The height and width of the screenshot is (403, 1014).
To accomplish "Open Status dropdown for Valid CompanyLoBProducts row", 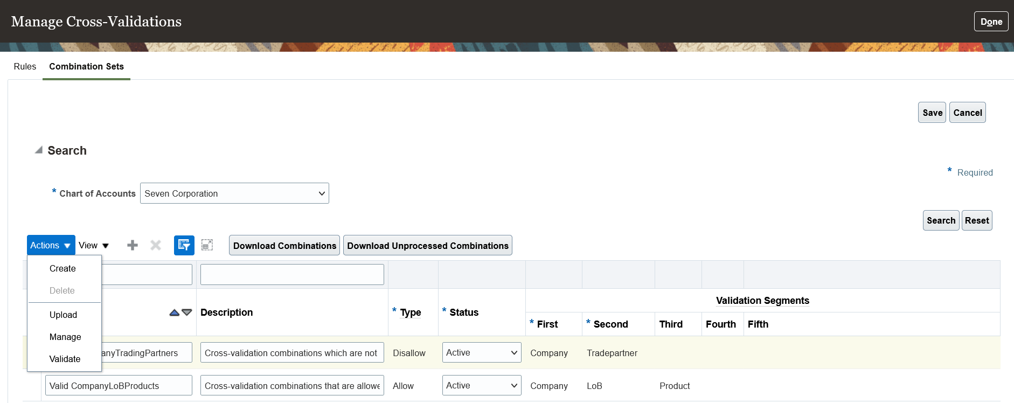I will point(482,386).
